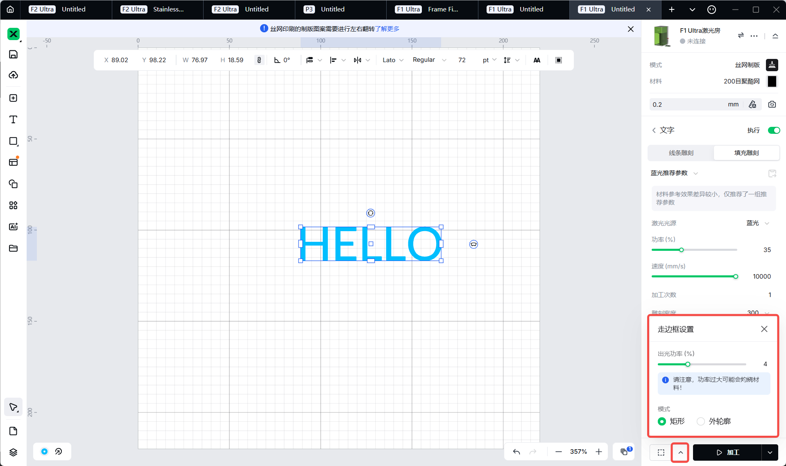The image size is (786, 466).
Task: Select the 外轮廓 radio button
Action: [701, 421]
